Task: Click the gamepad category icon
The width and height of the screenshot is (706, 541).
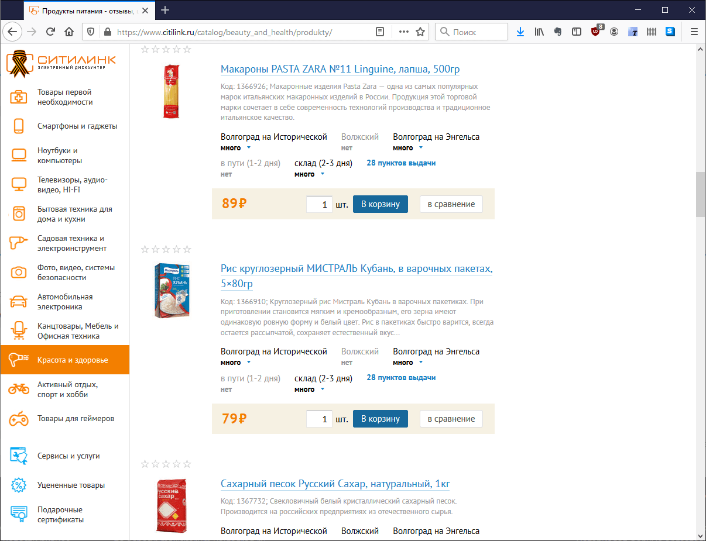Action: coord(19,419)
